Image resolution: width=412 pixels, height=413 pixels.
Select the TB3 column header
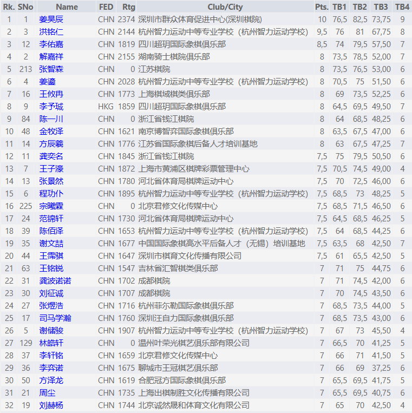[x=381, y=7]
